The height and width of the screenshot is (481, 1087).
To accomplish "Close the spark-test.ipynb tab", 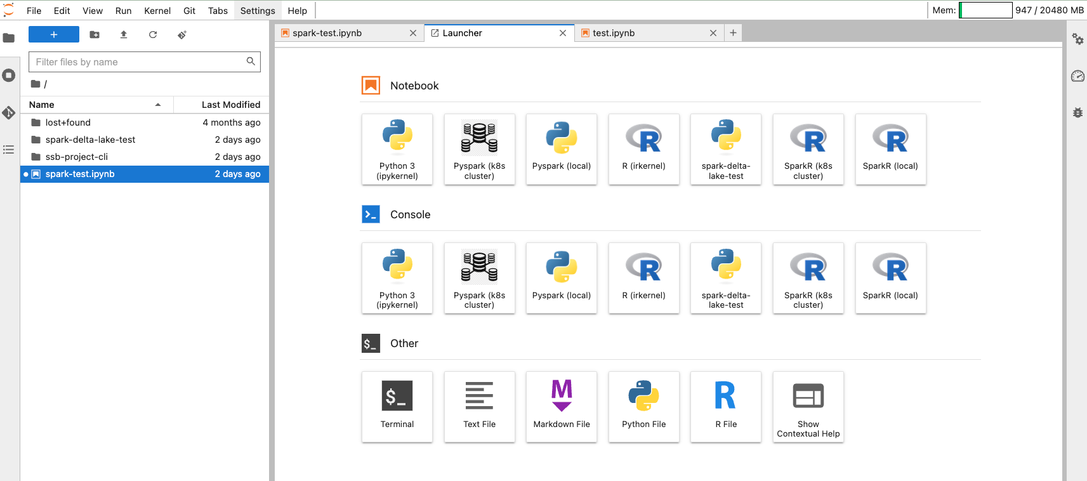I will pyautogui.click(x=413, y=33).
